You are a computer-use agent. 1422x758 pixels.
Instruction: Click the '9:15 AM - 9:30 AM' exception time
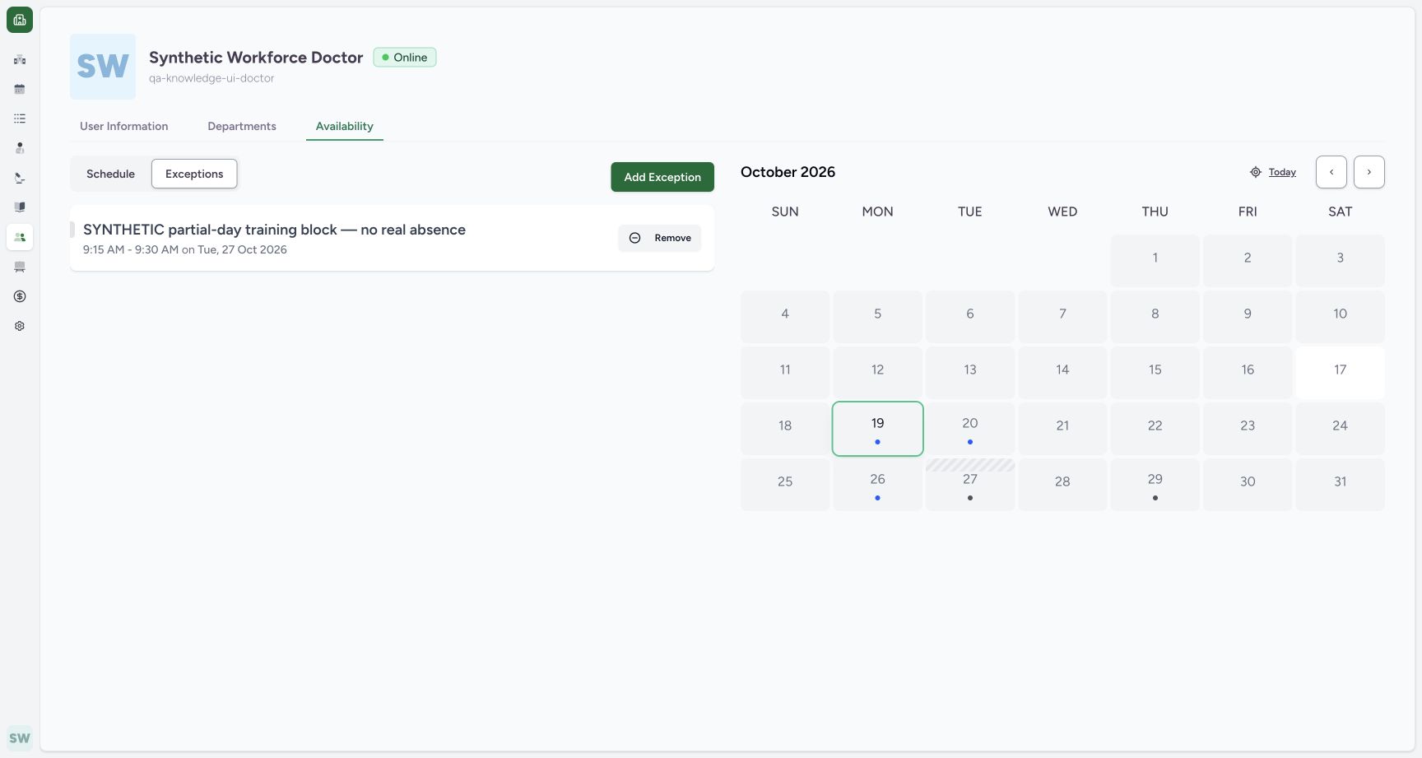[x=131, y=249]
